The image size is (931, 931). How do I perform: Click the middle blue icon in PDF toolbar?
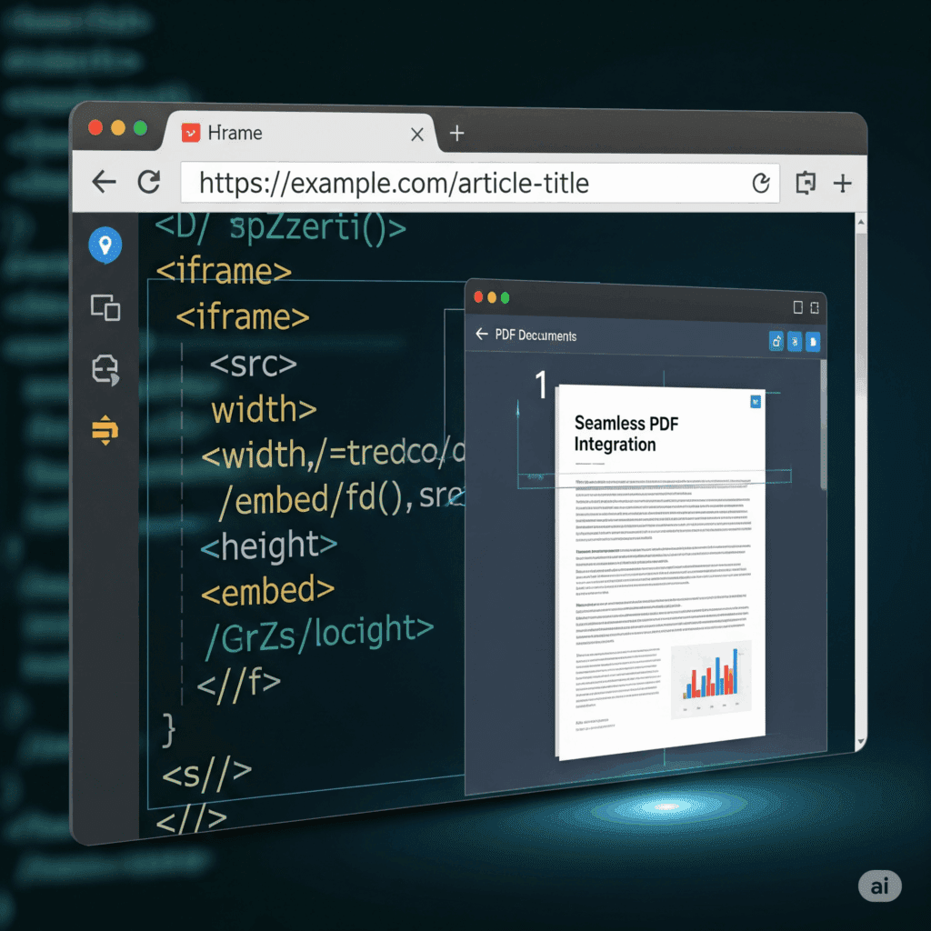pyautogui.click(x=795, y=341)
